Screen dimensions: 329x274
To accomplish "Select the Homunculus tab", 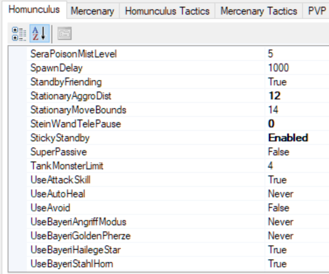I will point(34,10).
